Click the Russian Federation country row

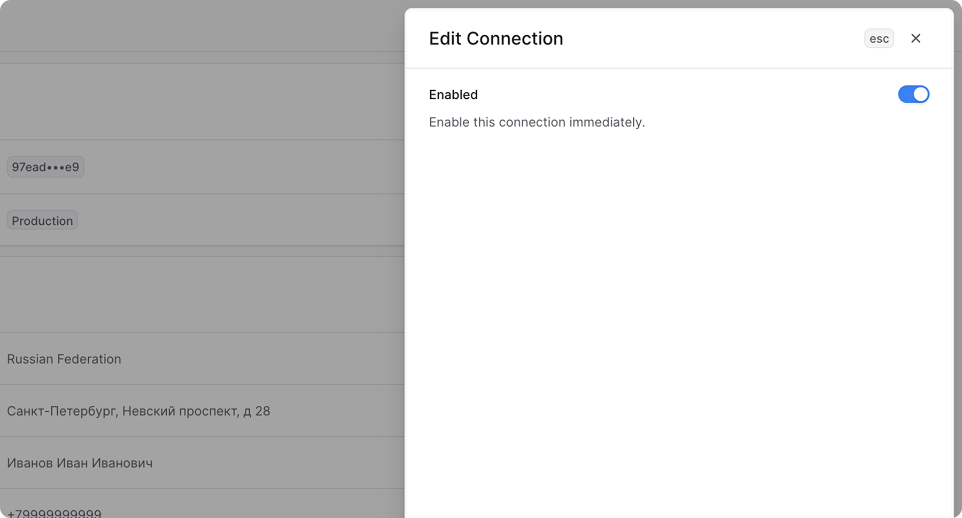pyautogui.click(x=64, y=359)
